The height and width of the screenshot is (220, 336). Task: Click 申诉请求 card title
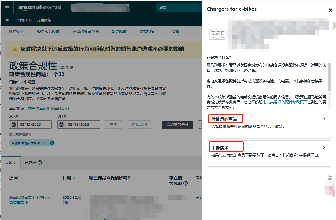point(220,148)
